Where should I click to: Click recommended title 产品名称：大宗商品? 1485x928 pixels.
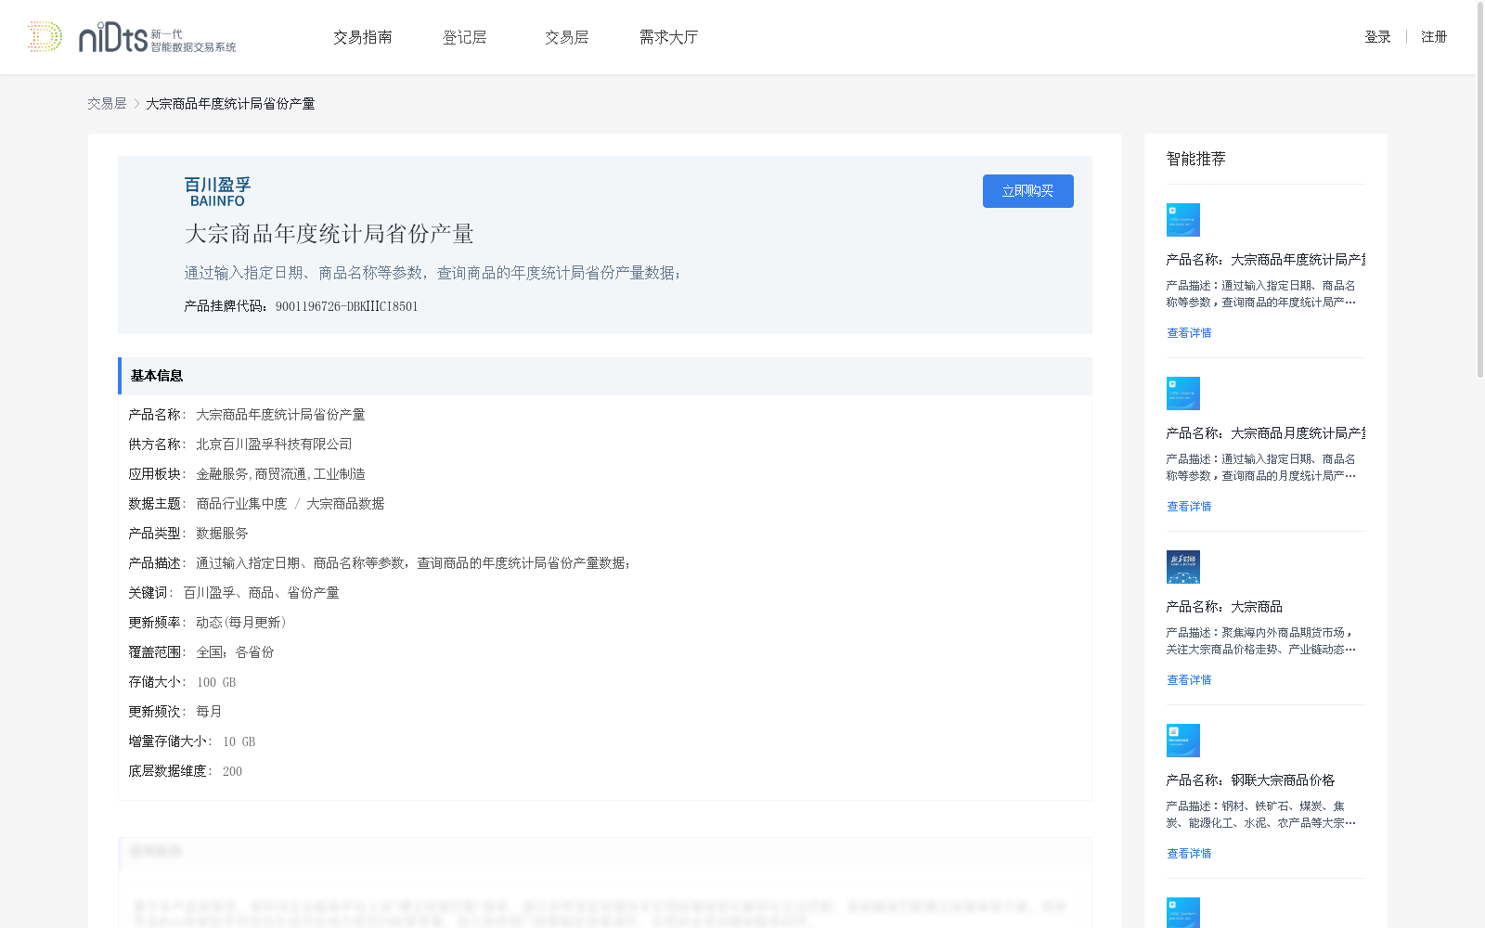(x=1224, y=607)
